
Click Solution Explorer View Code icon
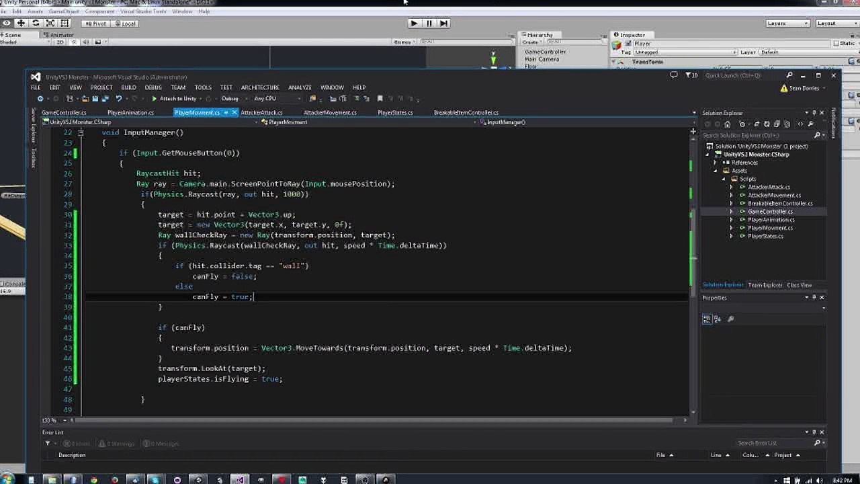pos(800,124)
